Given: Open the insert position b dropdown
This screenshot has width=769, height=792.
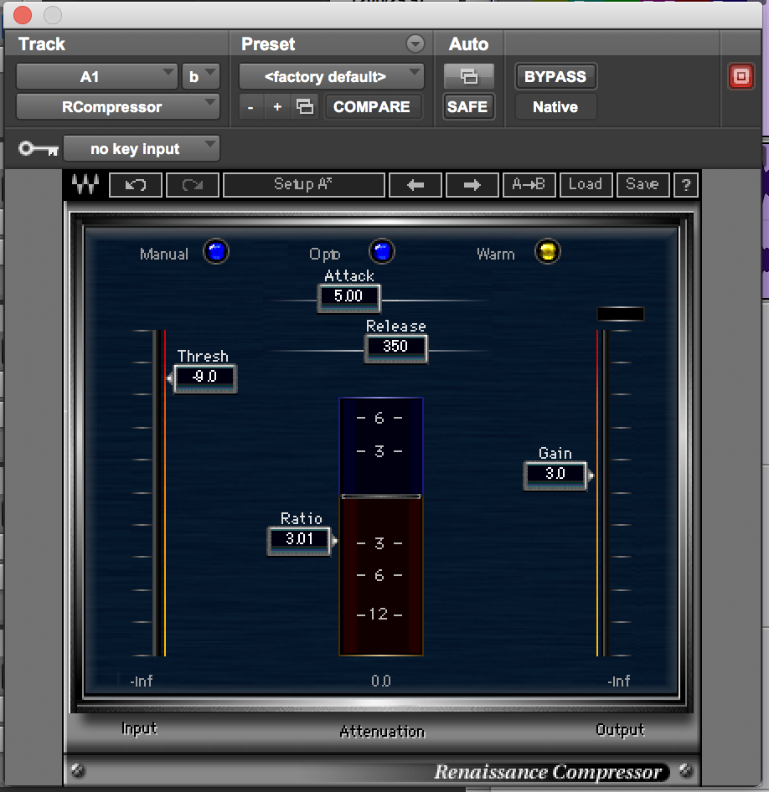Looking at the screenshot, I should pos(200,76).
